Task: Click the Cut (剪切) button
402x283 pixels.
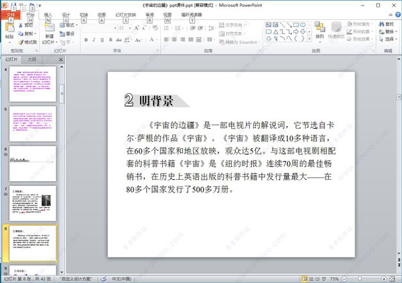Action: 25,25
